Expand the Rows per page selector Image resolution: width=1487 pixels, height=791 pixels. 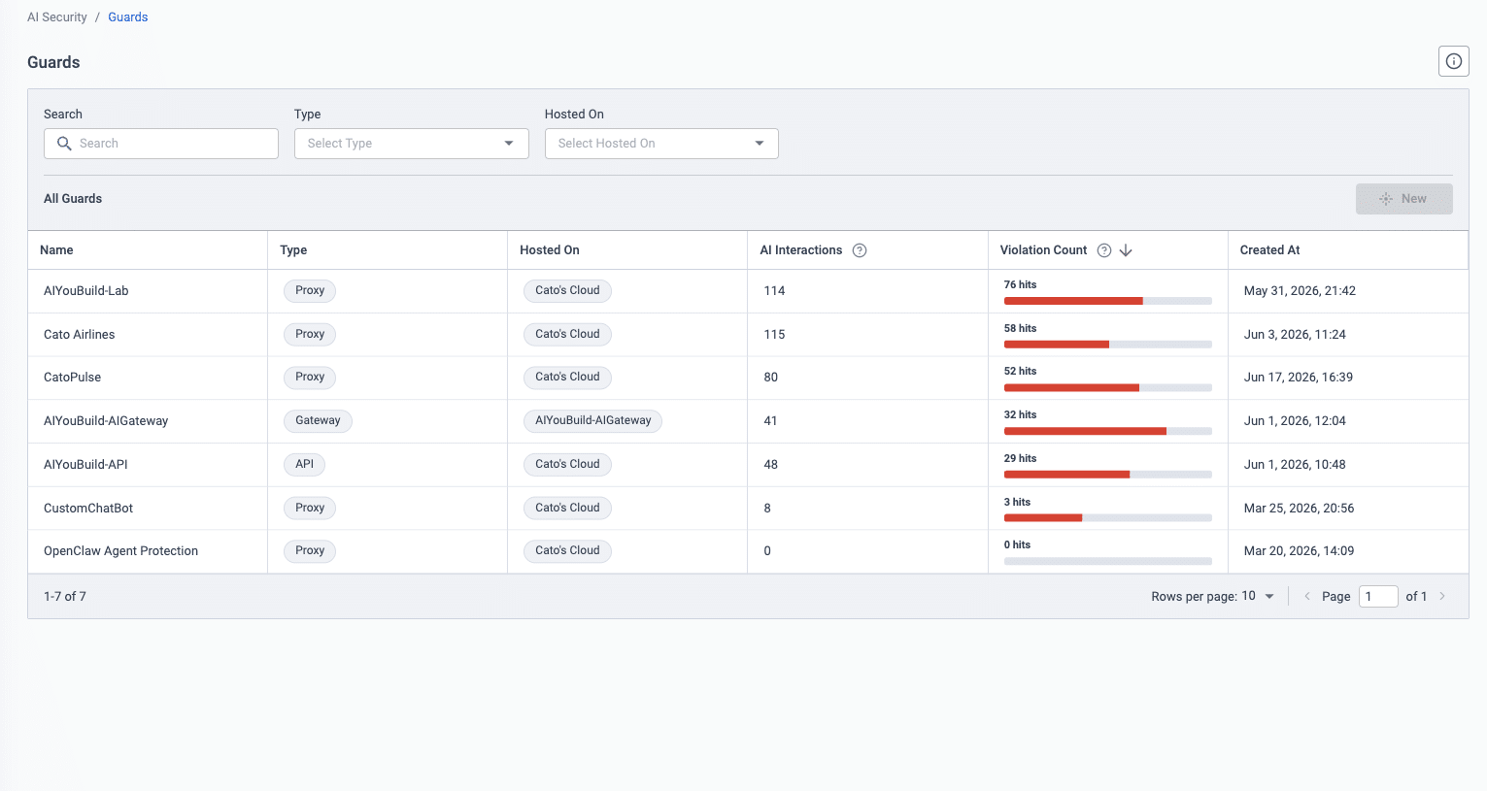point(1258,596)
